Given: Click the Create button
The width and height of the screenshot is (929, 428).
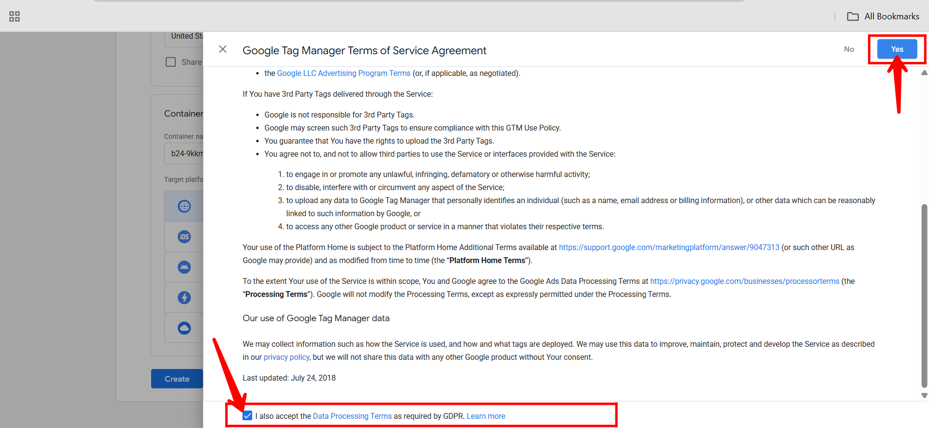Looking at the screenshot, I should (177, 379).
